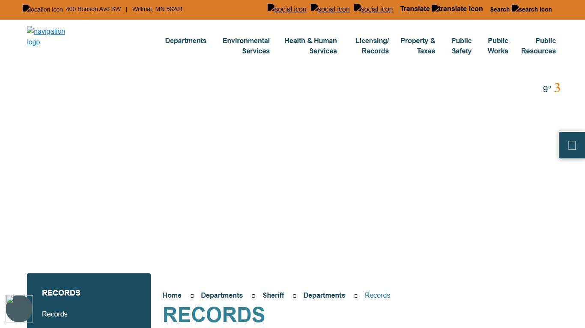Open the Property & Taxes menu item

point(418,46)
